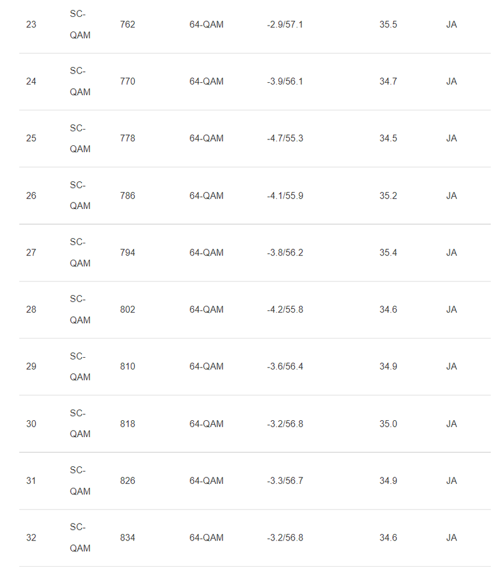Viewport: 492px width, 583px height.
Task: Click the power reading -3.3/56.7
Action: 285,481
